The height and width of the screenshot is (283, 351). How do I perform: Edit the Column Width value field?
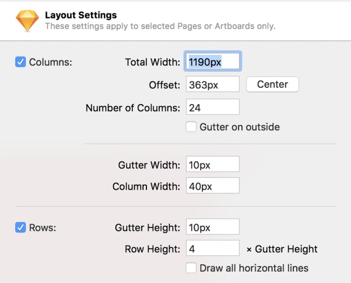pos(213,186)
